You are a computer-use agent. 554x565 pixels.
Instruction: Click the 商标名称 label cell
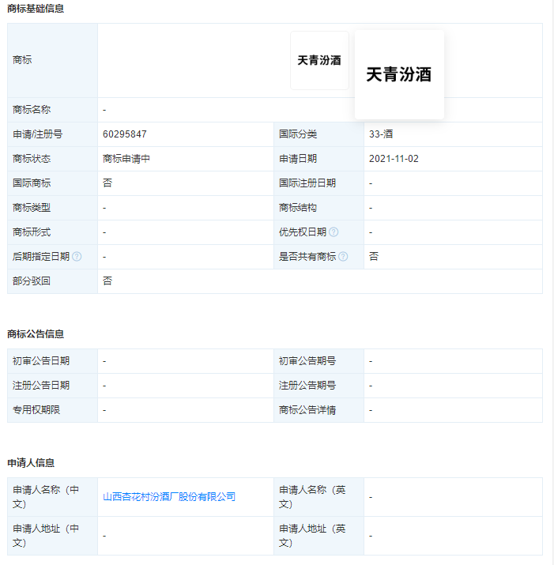click(x=53, y=110)
